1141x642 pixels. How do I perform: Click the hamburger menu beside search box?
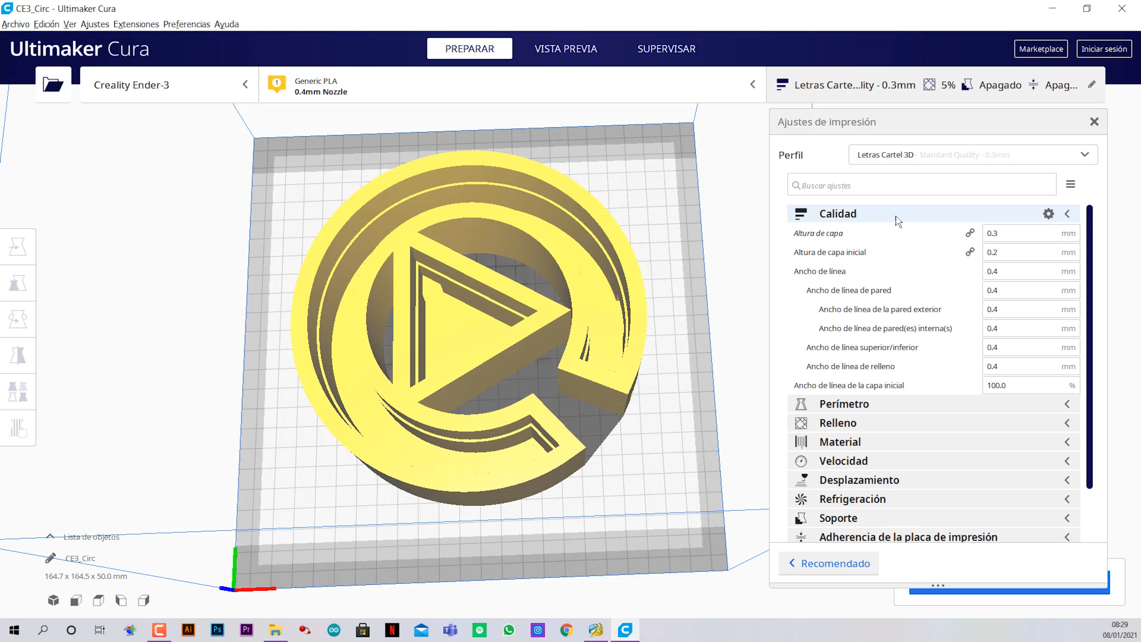[x=1070, y=184]
